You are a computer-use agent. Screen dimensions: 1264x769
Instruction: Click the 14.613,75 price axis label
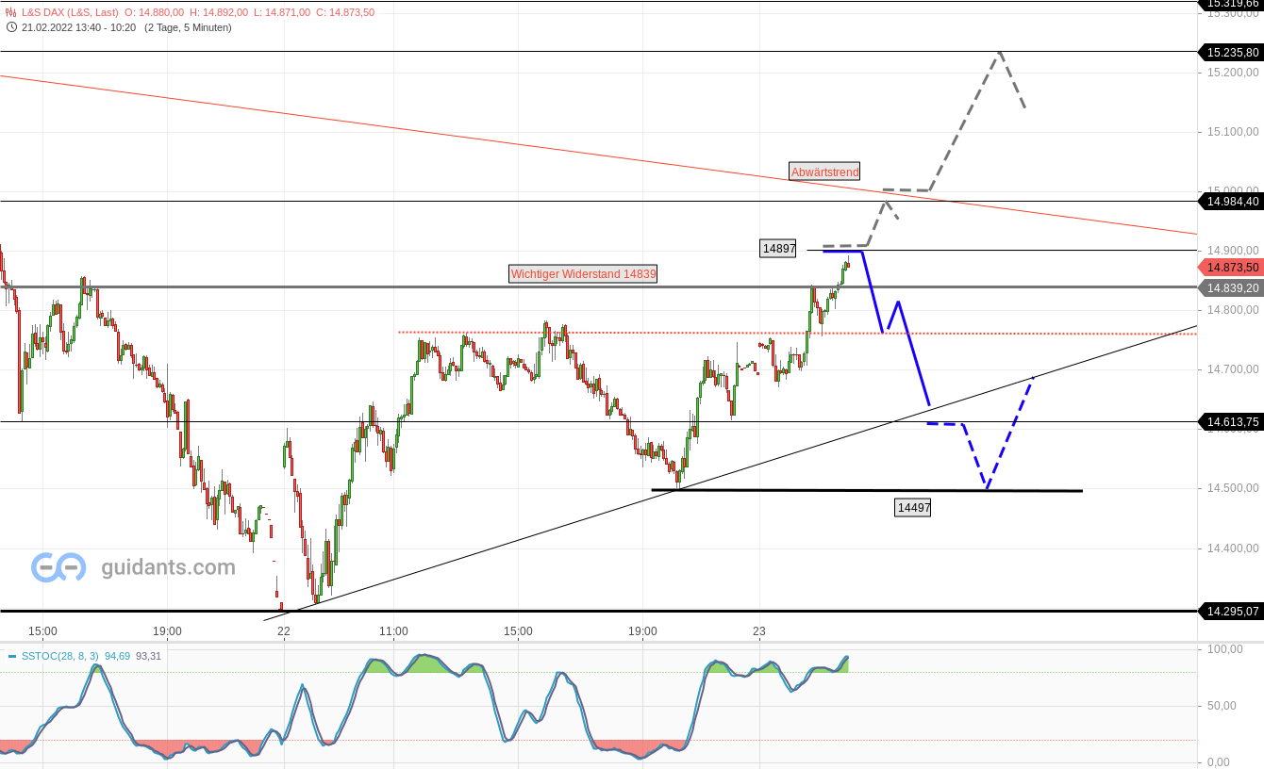[x=1231, y=422]
